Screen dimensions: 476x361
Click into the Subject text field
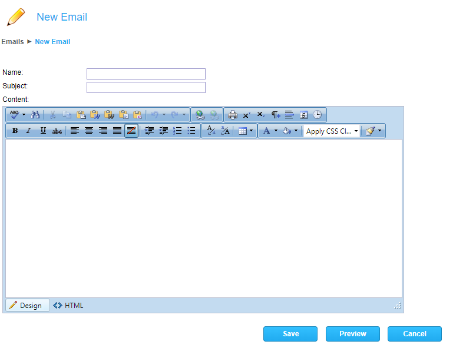click(x=146, y=87)
